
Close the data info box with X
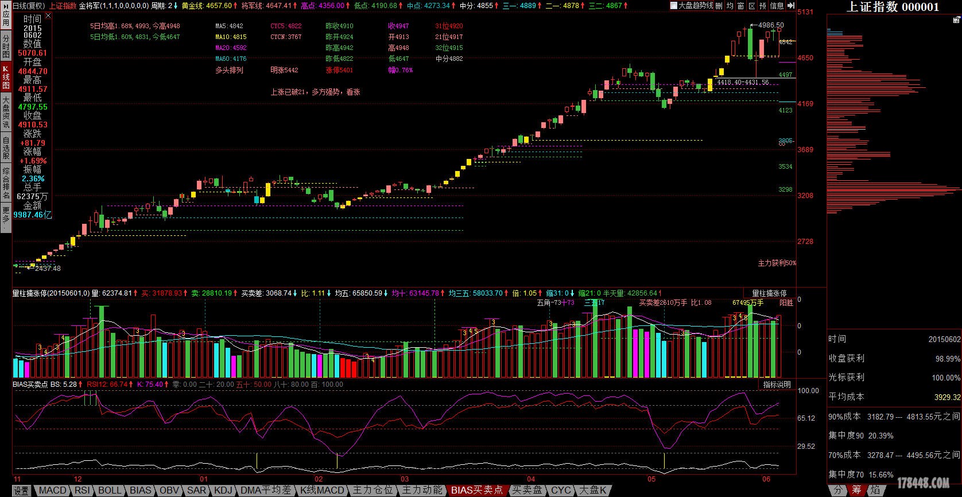pos(48,16)
